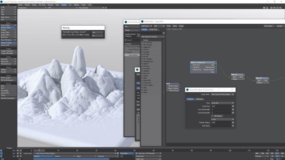
Task: Jump to first frame playback button
Action: click(x=257, y=153)
